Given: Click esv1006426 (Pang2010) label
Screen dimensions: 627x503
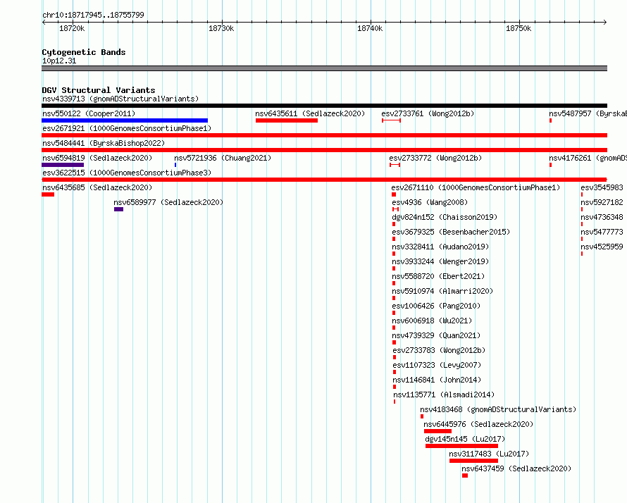Looking at the screenshot, I should coord(436,306).
